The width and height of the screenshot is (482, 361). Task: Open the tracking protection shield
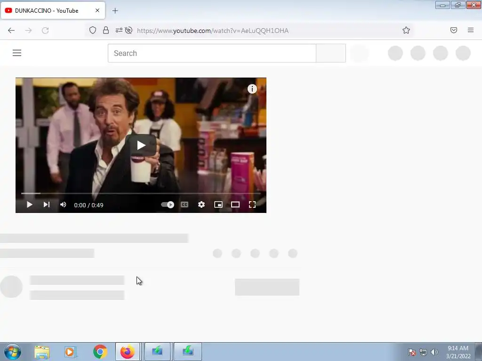click(x=93, y=30)
